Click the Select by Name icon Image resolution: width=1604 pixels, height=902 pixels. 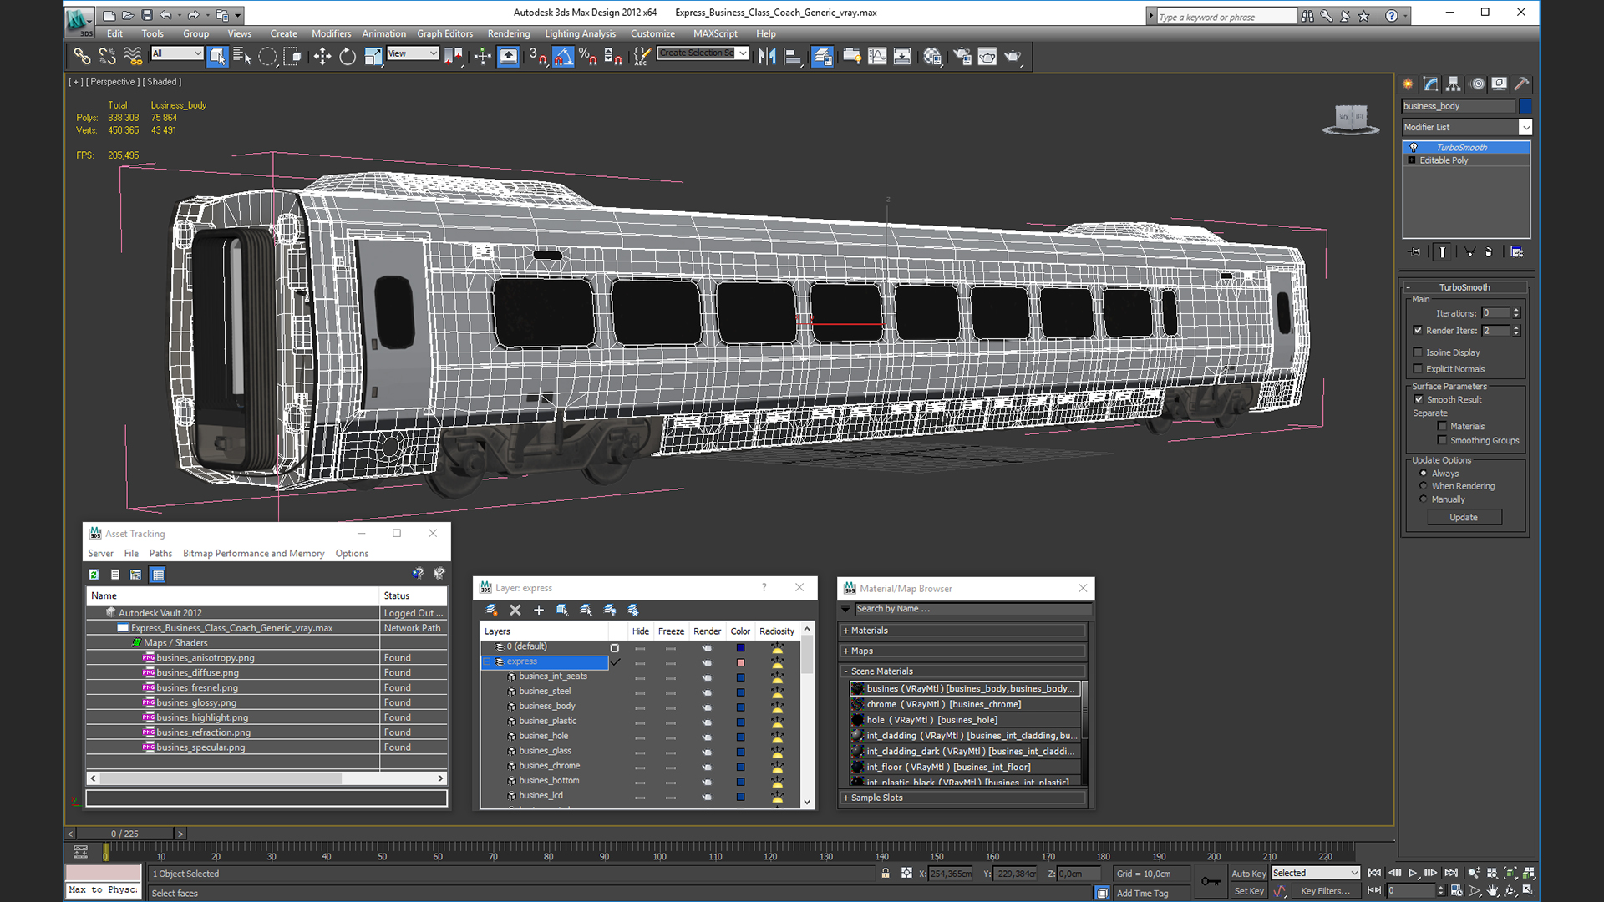(242, 56)
